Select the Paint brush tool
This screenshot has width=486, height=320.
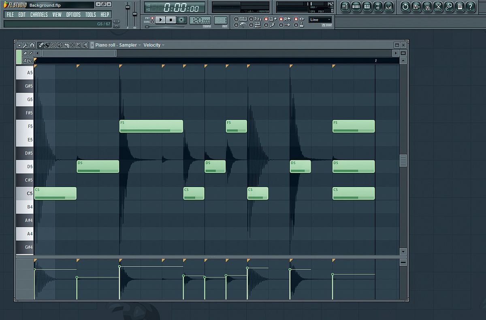pos(48,45)
